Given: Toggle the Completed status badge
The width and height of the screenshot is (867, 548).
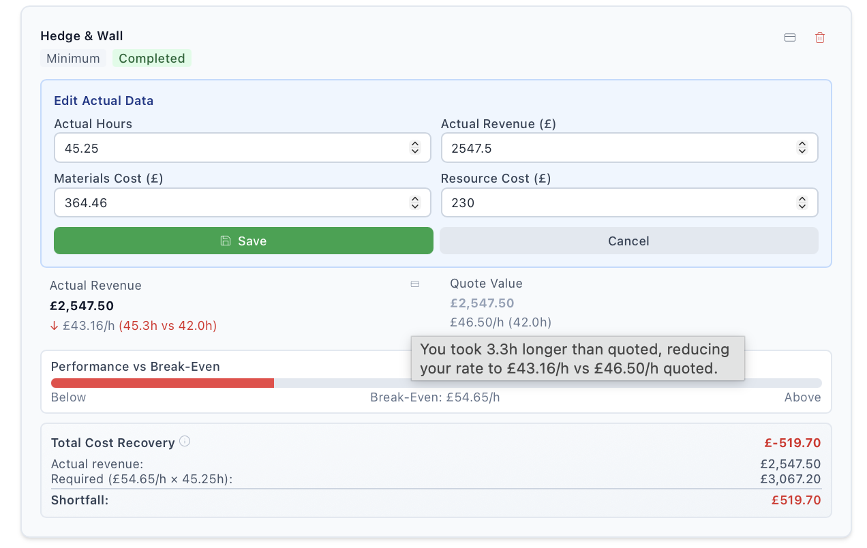Looking at the screenshot, I should 151,58.
